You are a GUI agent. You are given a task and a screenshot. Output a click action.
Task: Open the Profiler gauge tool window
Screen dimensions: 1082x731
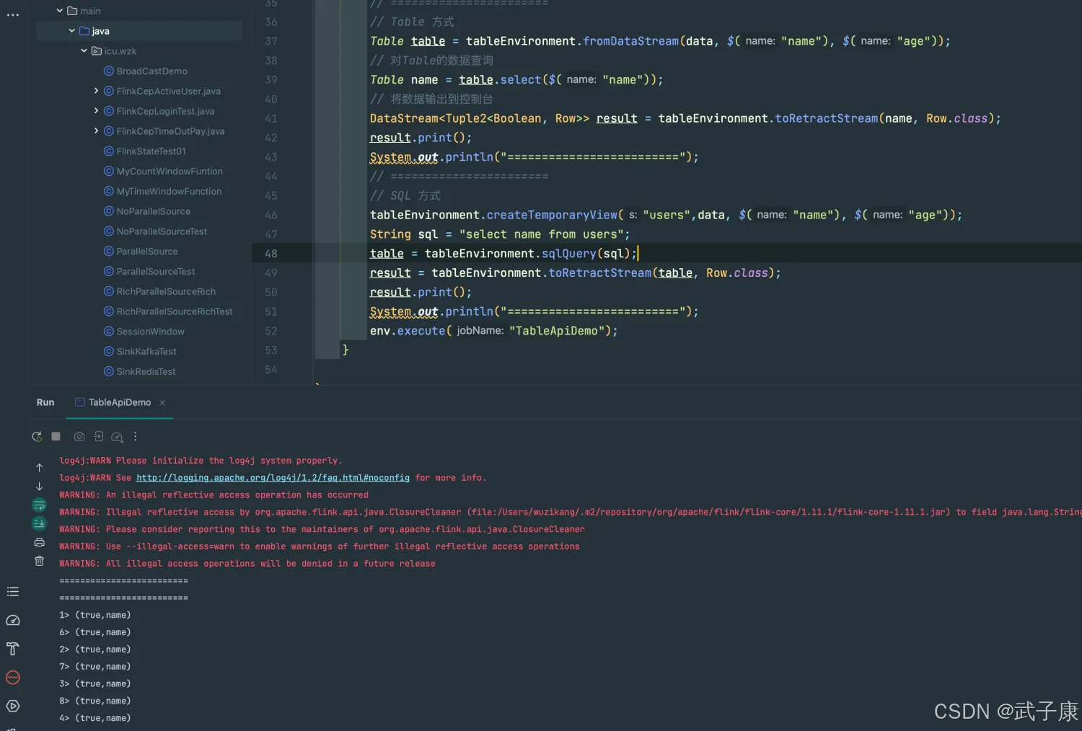13,621
